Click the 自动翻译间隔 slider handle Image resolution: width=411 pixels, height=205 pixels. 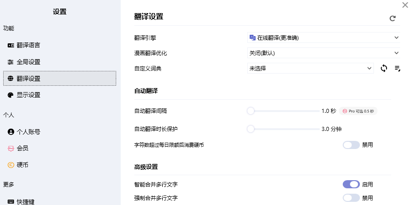pyautogui.click(x=250, y=111)
